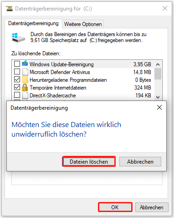The width and height of the screenshot is (174, 218).
Task: Click the Microsoft Defender Antivirus file icon
Action: tap(25, 72)
